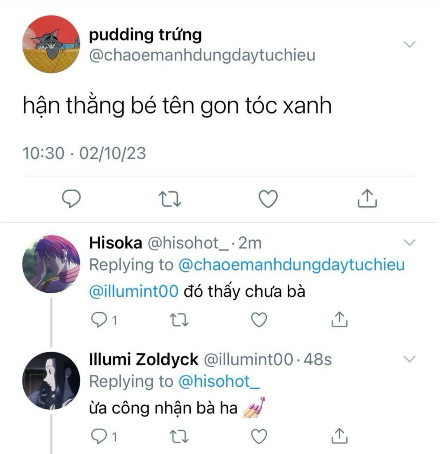
Task: Retweet Illumi Zoldyck's reply
Action: point(179,437)
